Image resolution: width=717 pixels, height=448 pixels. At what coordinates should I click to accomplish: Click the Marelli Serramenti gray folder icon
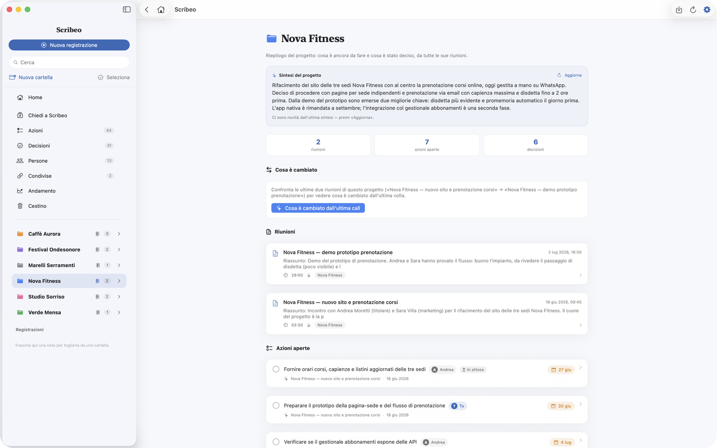(20, 265)
